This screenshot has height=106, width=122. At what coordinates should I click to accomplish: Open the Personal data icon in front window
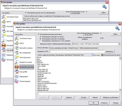point(17,81)
